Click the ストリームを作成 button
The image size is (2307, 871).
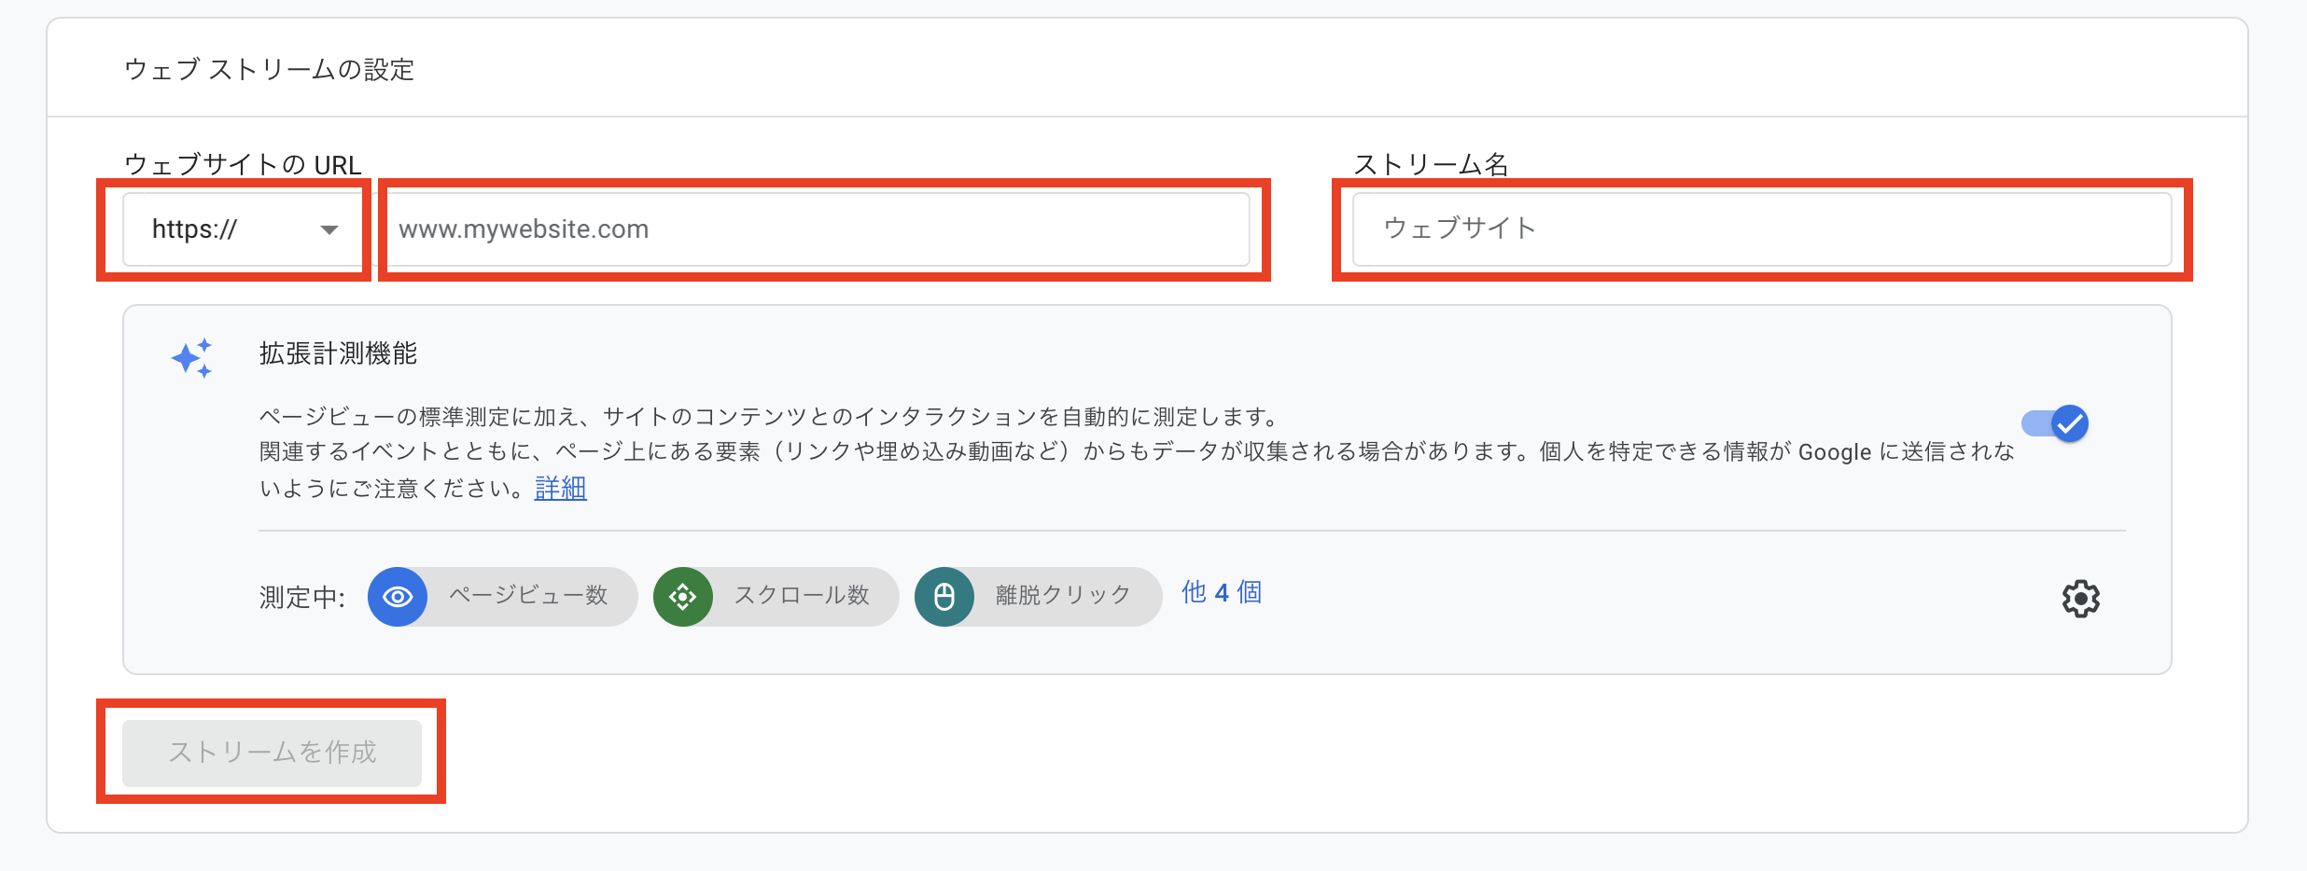(272, 752)
